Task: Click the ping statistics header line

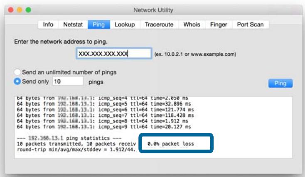Action: click(69, 138)
